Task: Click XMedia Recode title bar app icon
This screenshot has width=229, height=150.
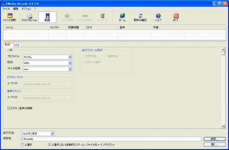Action: tap(3, 3)
